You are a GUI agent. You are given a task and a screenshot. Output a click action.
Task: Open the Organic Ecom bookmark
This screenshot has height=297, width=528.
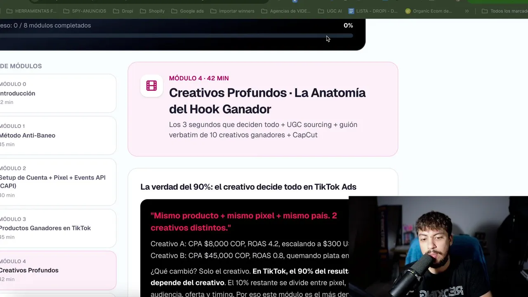(x=429, y=11)
